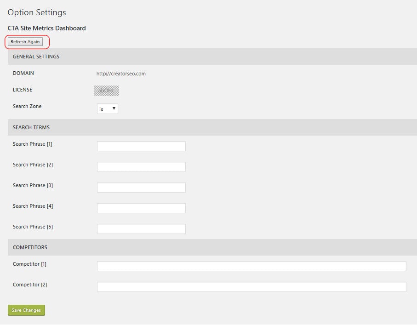Click inside the Search Phrase [2] field

[141, 166]
